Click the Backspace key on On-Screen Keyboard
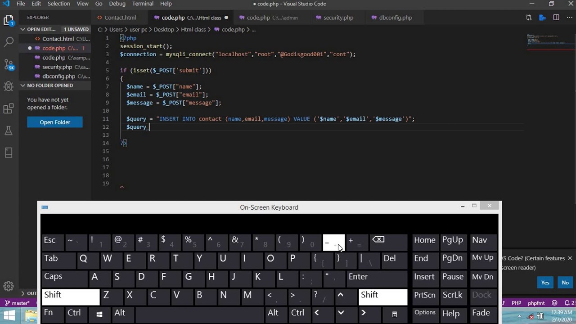 coord(388,243)
